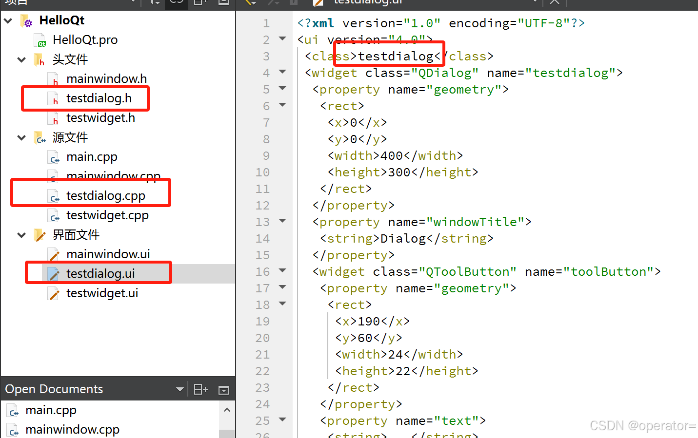Click the main.cpp icon in Open Documents
This screenshot has height=438, width=698.
(x=13, y=411)
